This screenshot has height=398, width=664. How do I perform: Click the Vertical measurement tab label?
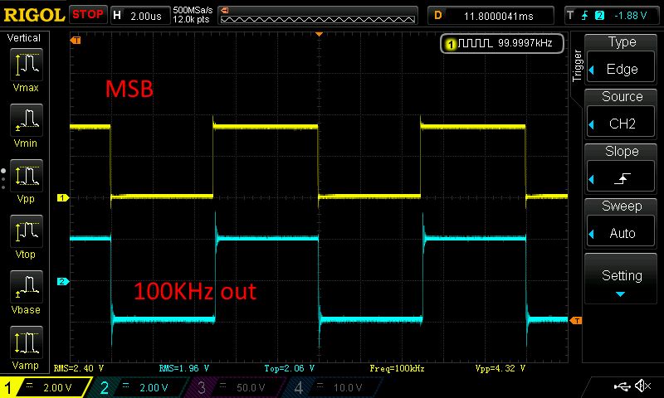tap(24, 38)
